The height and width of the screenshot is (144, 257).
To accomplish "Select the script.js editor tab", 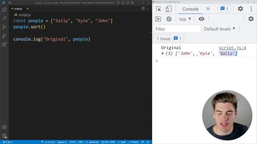I will (x=18, y=9).
